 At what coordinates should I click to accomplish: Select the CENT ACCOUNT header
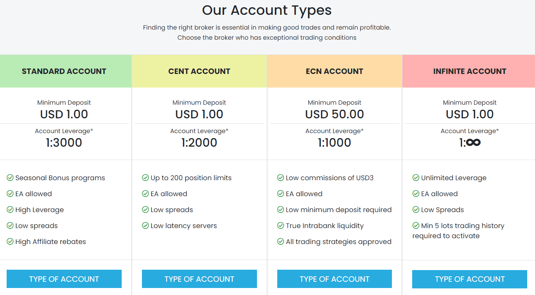pyautogui.click(x=199, y=71)
